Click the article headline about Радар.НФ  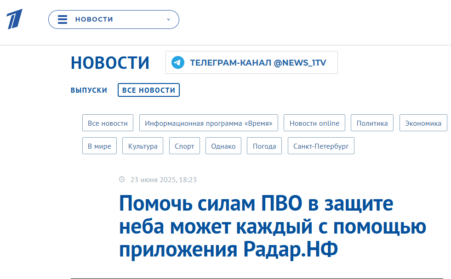click(272, 227)
